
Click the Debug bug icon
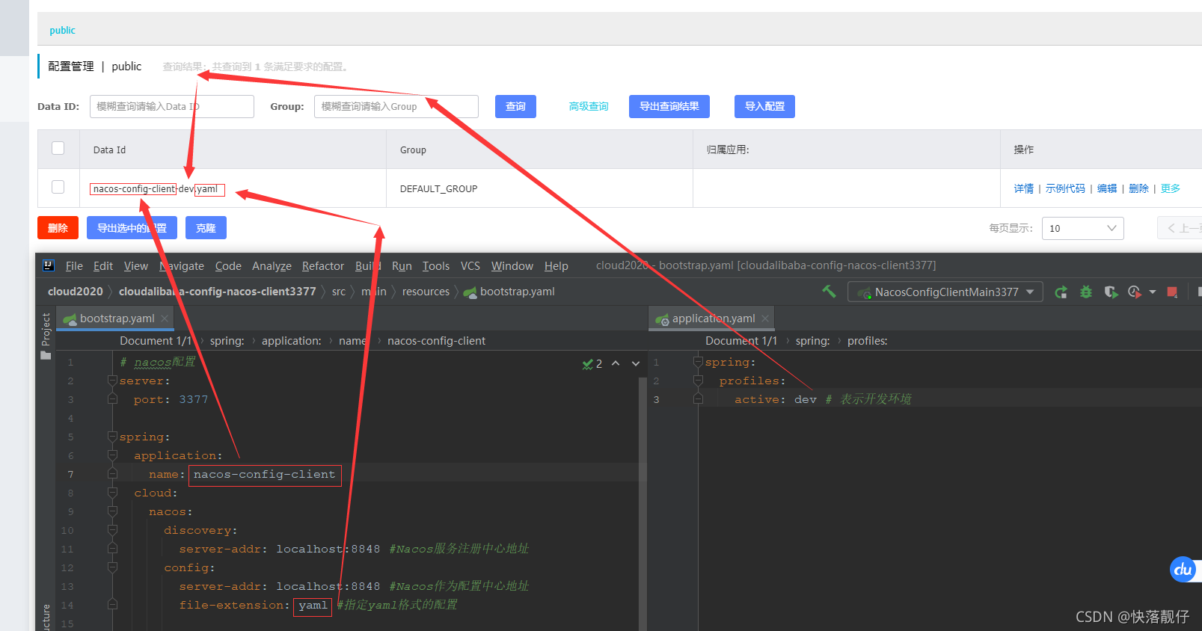click(1086, 292)
